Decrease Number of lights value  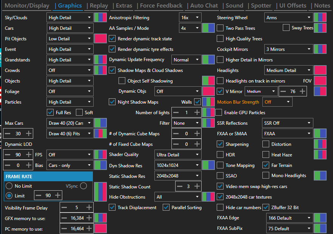point(176,112)
